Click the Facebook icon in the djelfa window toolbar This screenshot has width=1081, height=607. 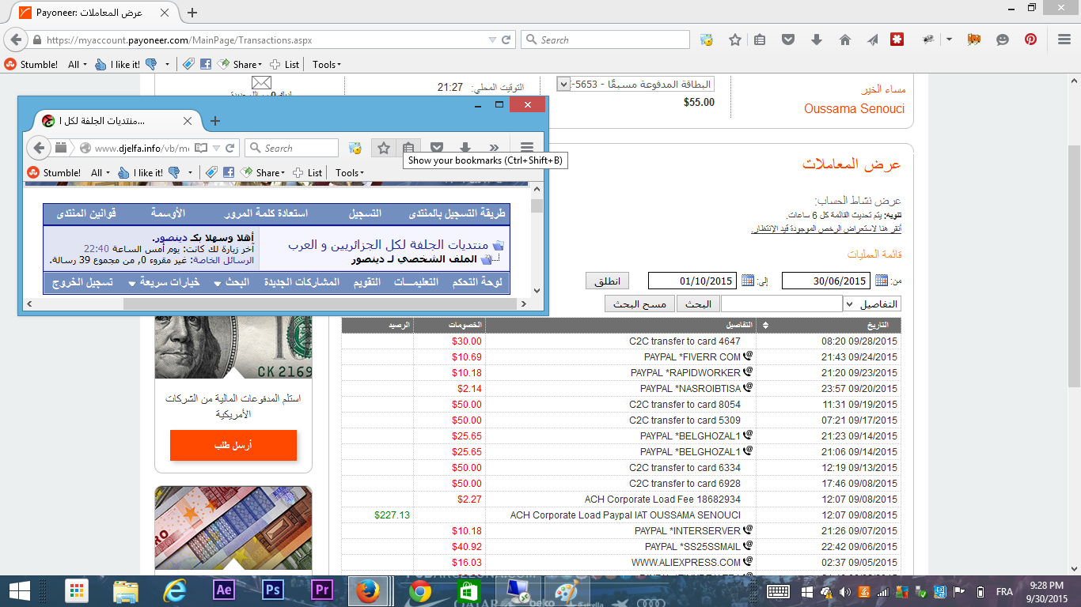[x=228, y=172]
